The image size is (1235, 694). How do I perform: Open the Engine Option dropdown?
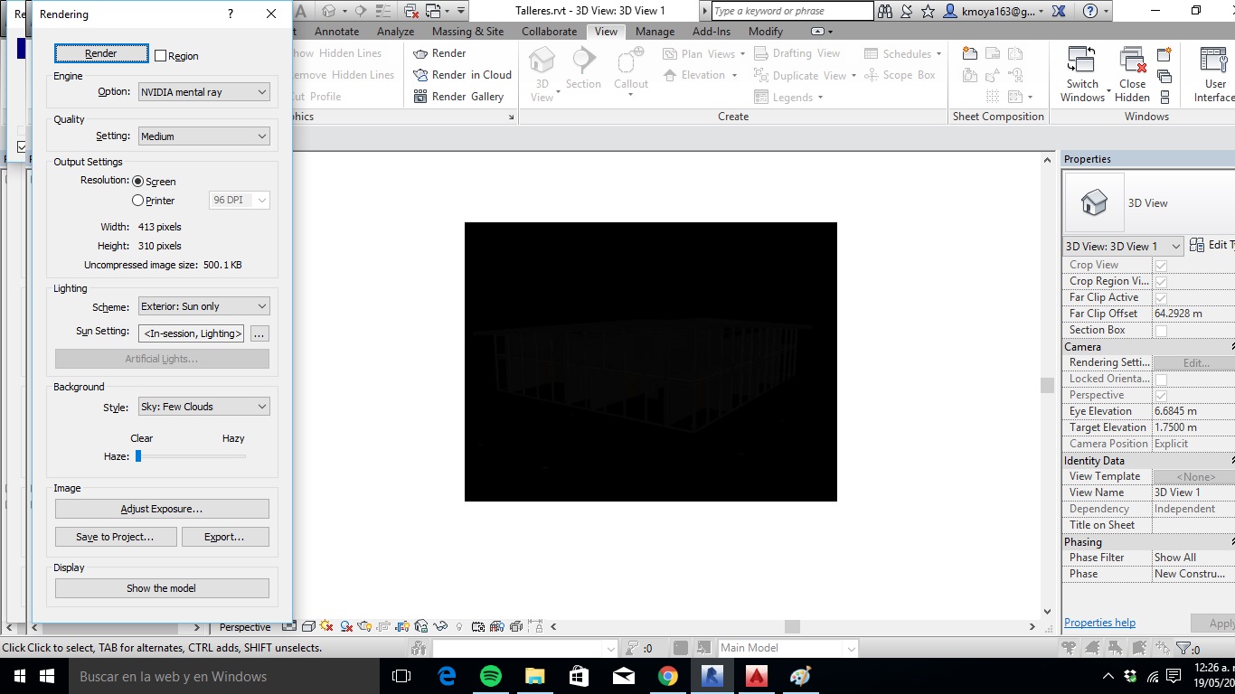[204, 92]
